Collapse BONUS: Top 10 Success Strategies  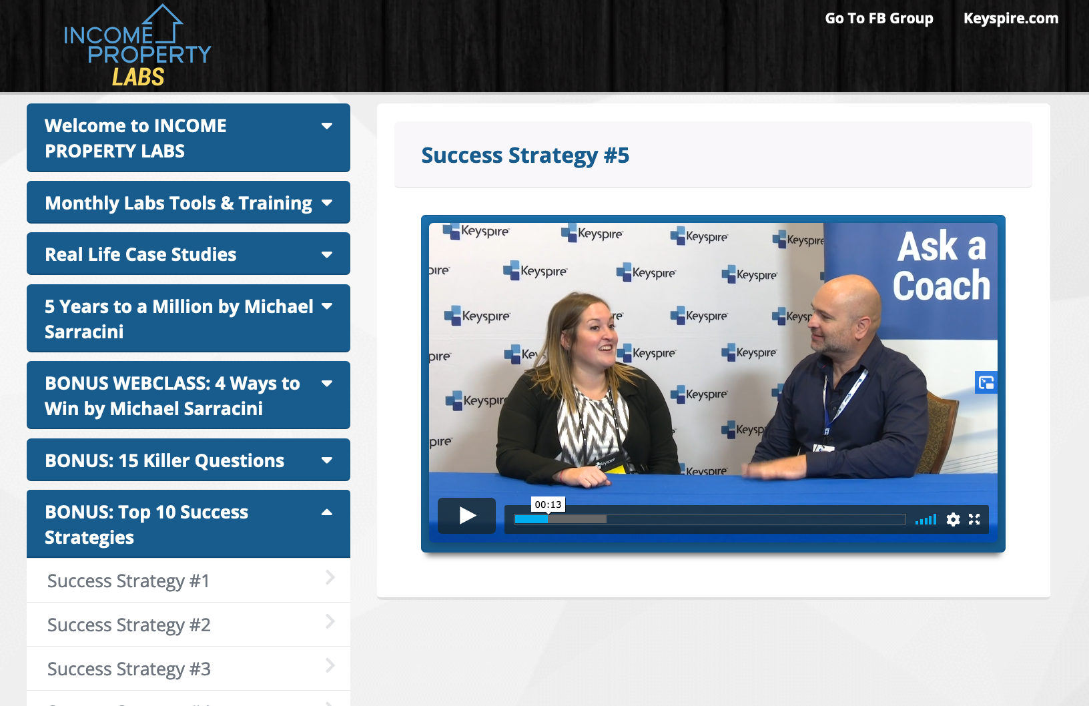point(188,524)
